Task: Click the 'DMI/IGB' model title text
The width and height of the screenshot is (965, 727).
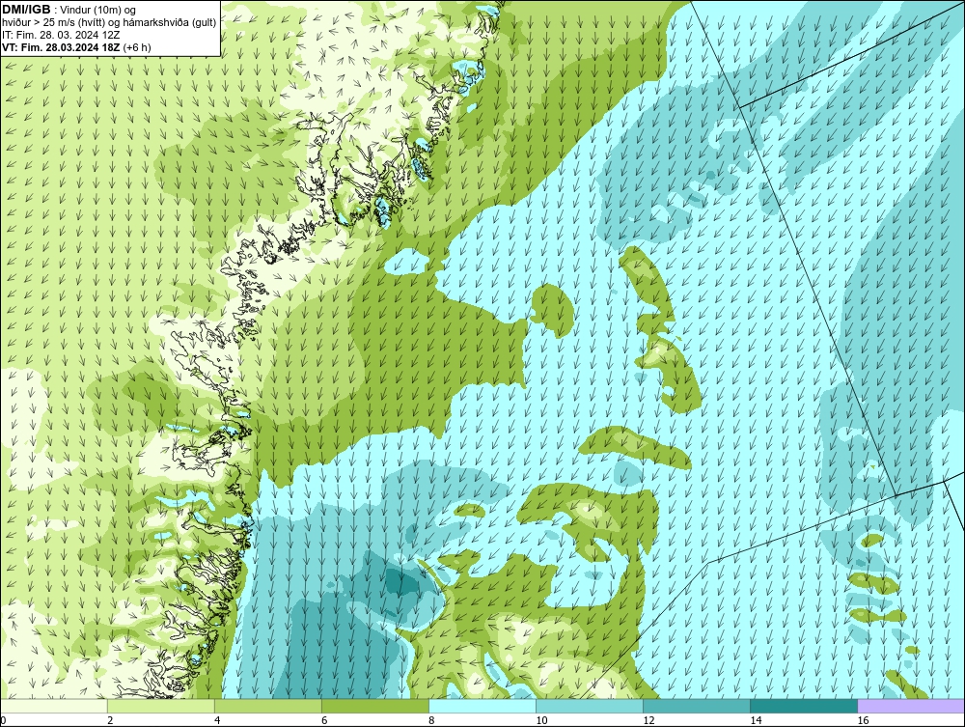Action: tap(26, 10)
